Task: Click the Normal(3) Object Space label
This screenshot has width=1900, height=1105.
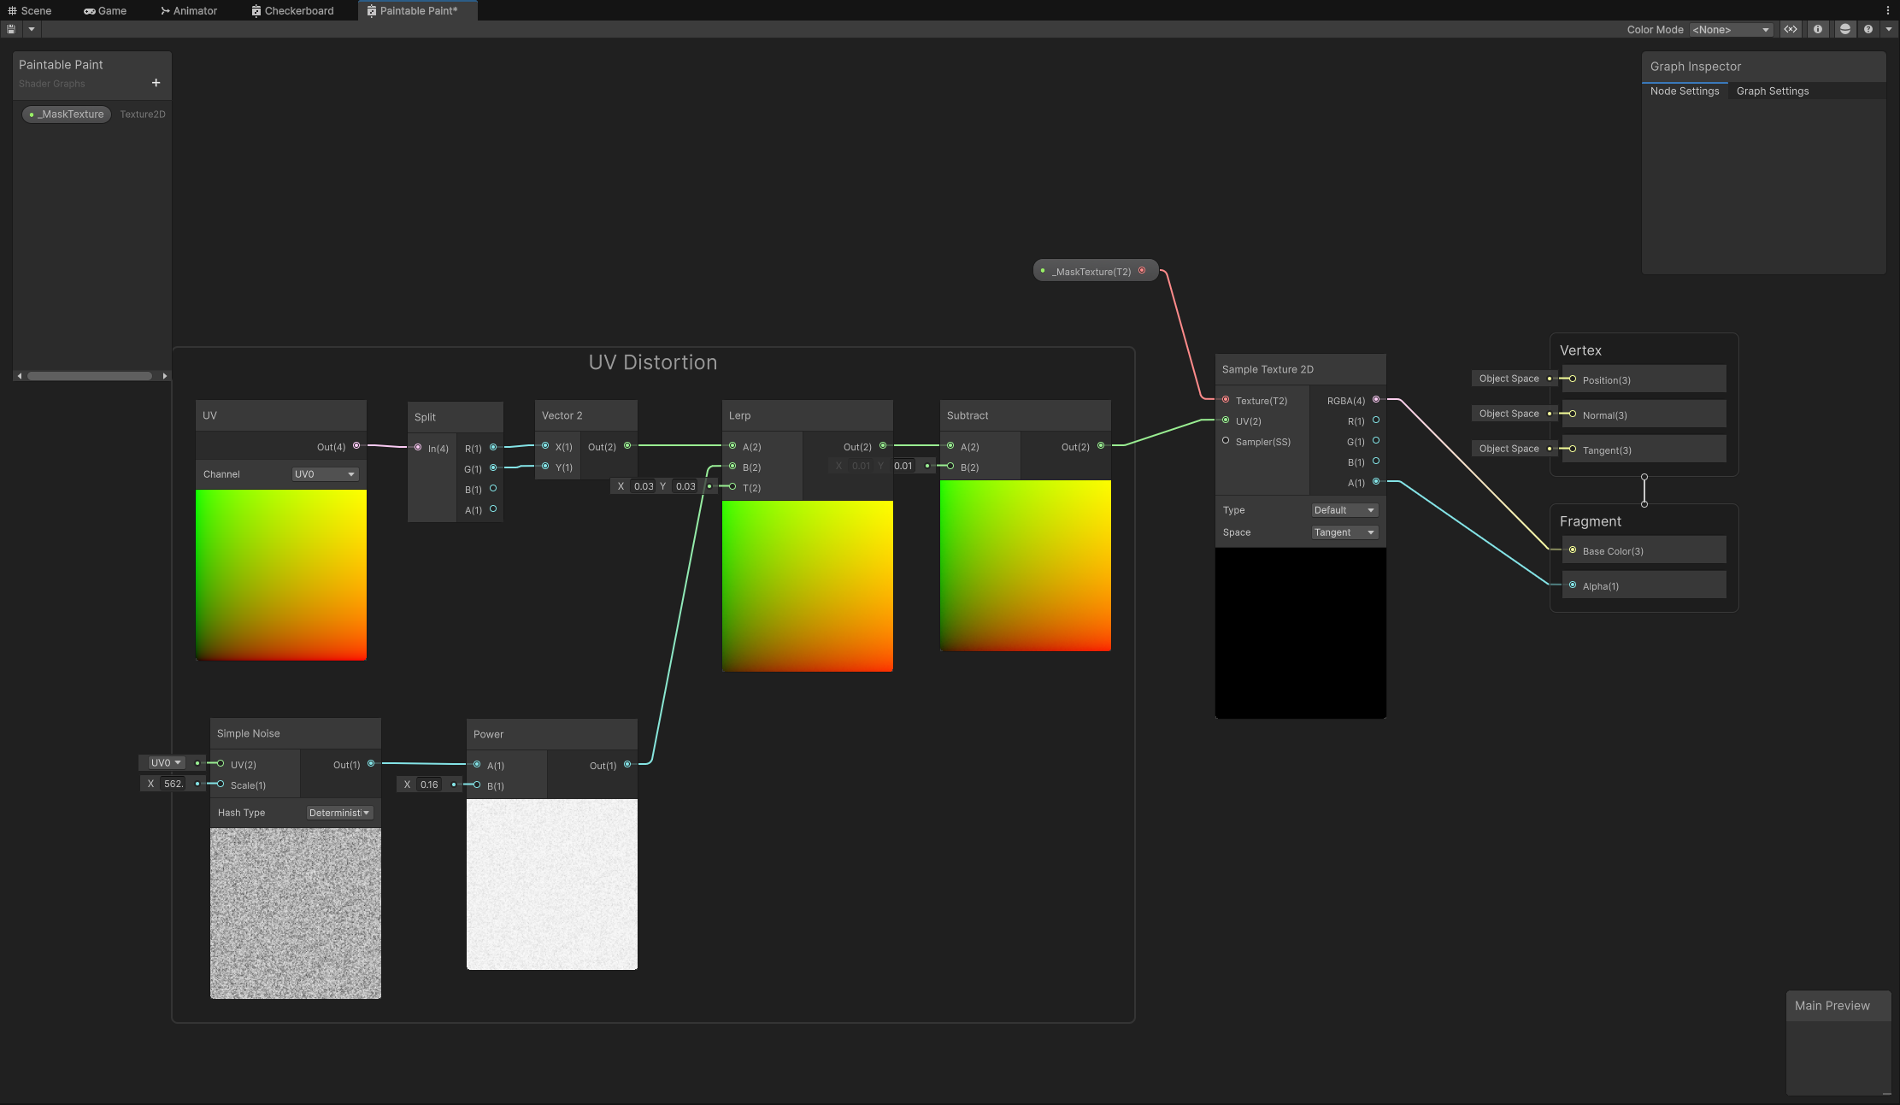Action: tap(1509, 414)
